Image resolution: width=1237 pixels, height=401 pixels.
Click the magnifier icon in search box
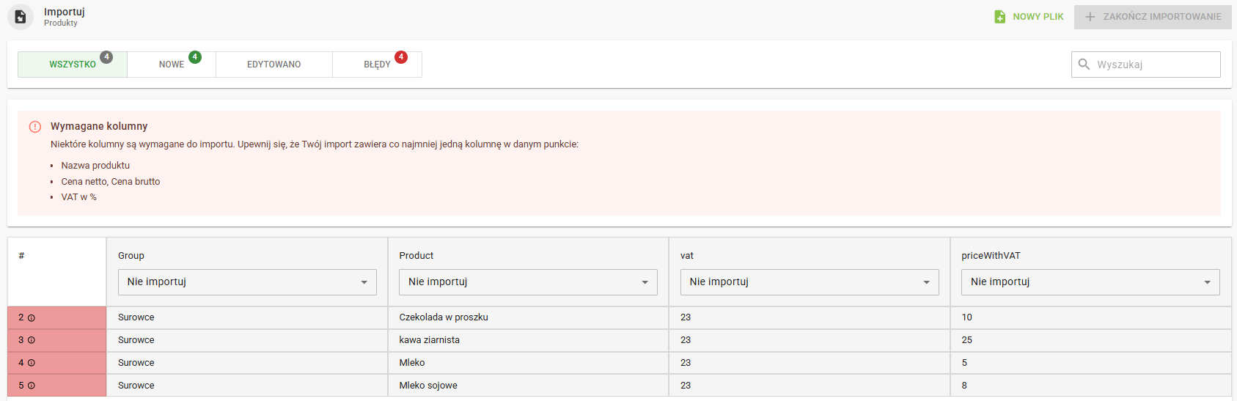[1084, 65]
